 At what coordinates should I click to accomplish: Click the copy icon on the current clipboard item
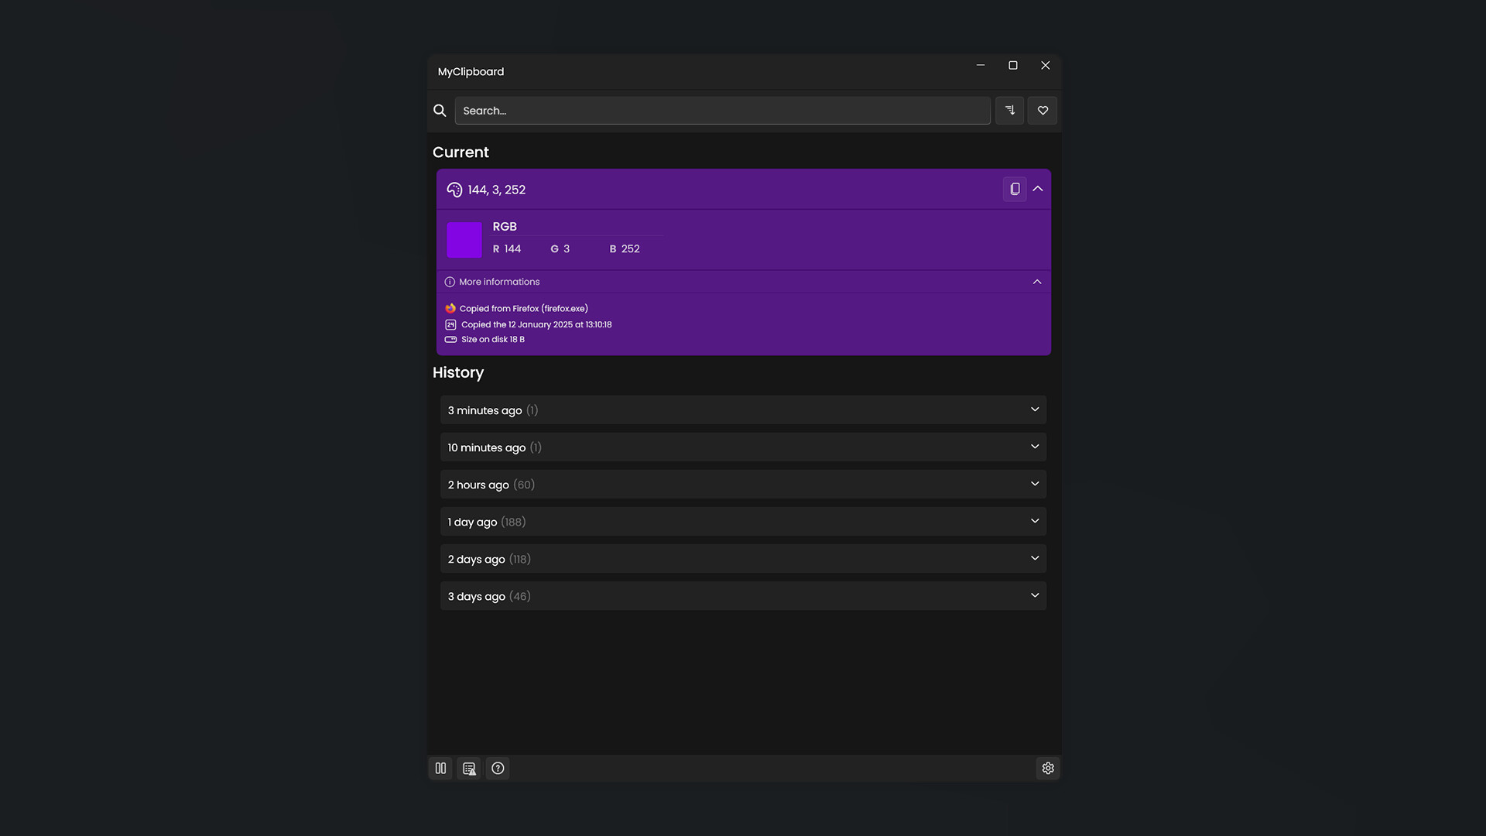(x=1015, y=189)
